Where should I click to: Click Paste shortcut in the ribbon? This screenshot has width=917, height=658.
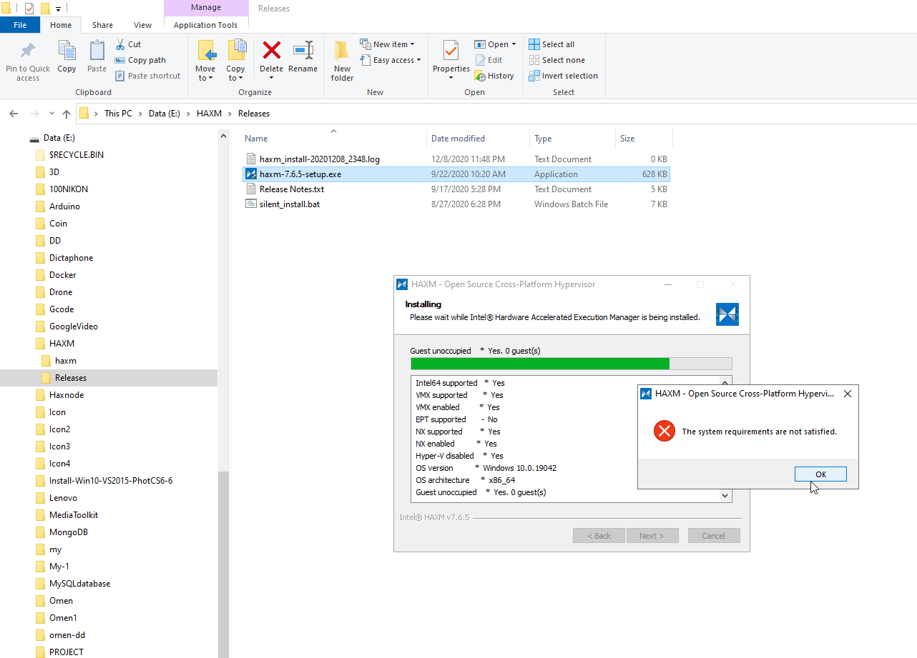[147, 76]
